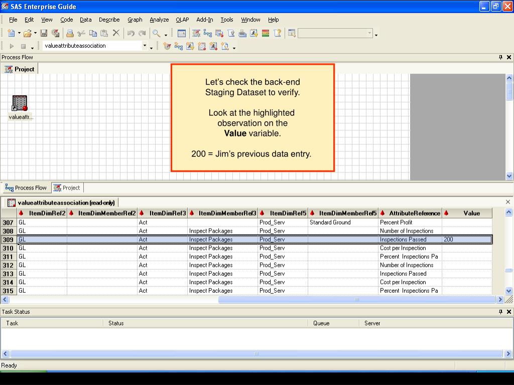Click the data grid scroll-down arrow

coord(509,291)
